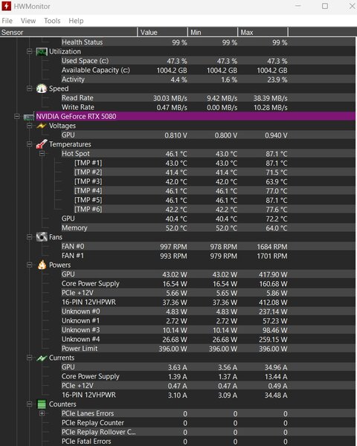Select the NVIDIA GeForce RTX 5080 row
Image resolution: width=357 pixels, height=446 pixels.
coord(196,117)
